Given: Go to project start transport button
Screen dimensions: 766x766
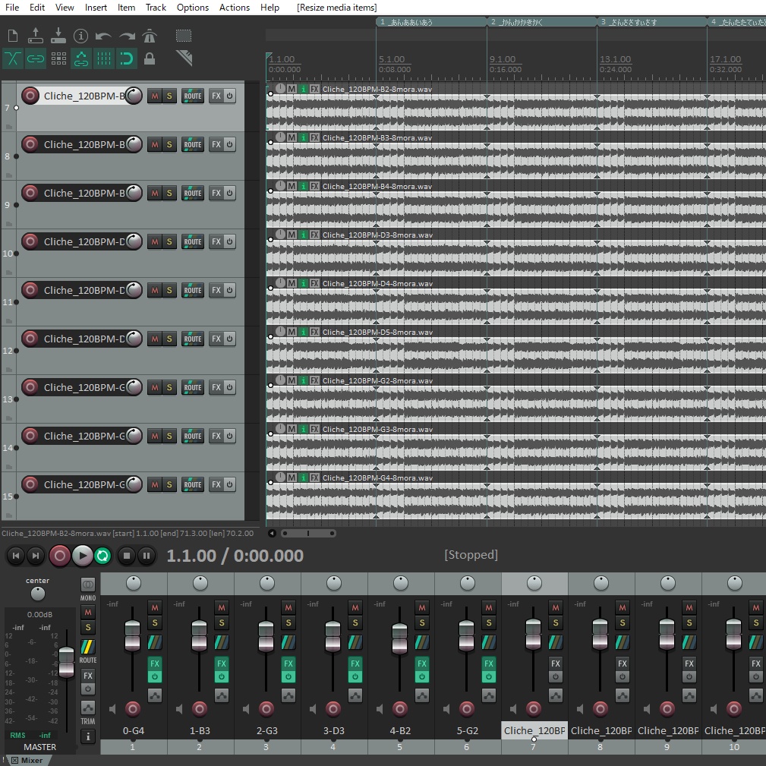Looking at the screenshot, I should (x=16, y=556).
